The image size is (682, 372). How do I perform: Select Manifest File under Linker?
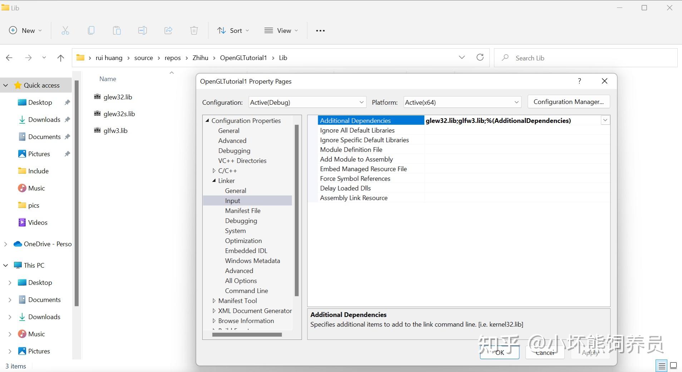(242, 211)
